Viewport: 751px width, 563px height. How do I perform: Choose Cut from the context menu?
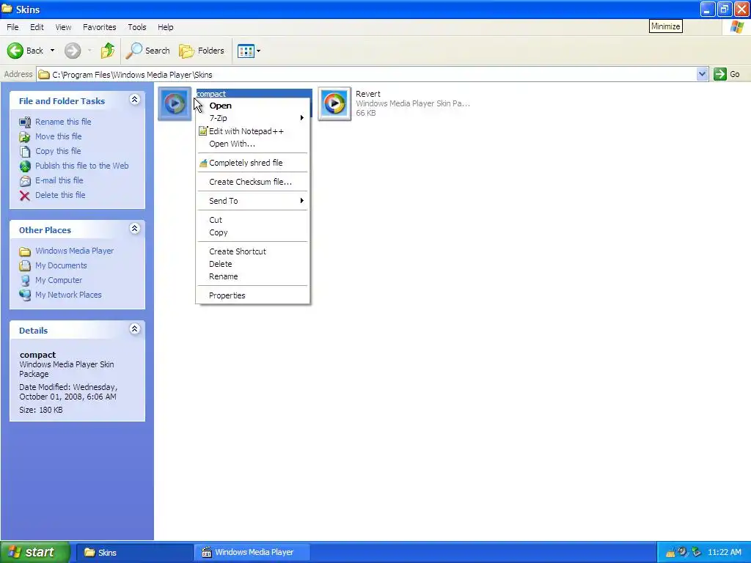click(x=253, y=220)
